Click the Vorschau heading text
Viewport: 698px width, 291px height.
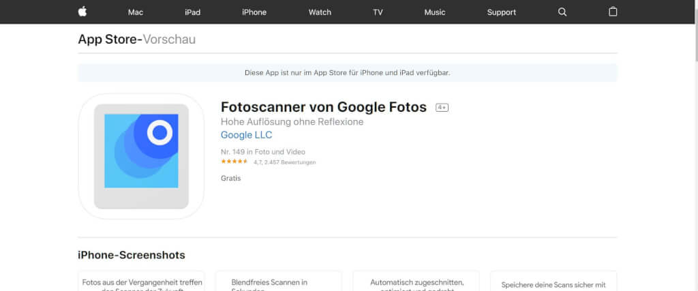point(169,40)
